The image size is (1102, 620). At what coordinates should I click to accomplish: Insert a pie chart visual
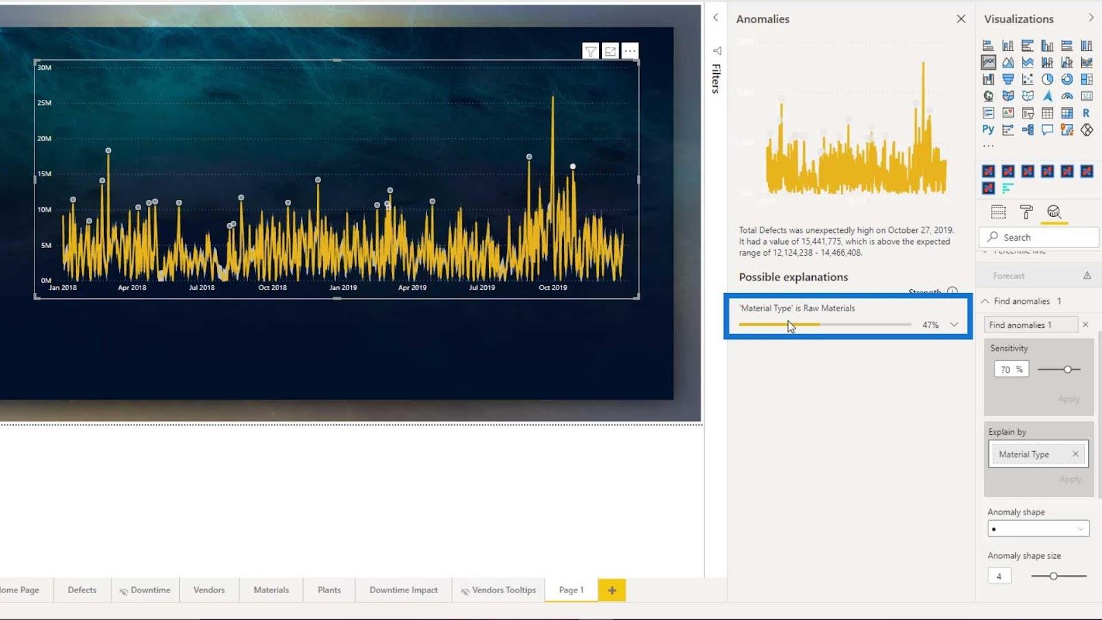click(1047, 79)
